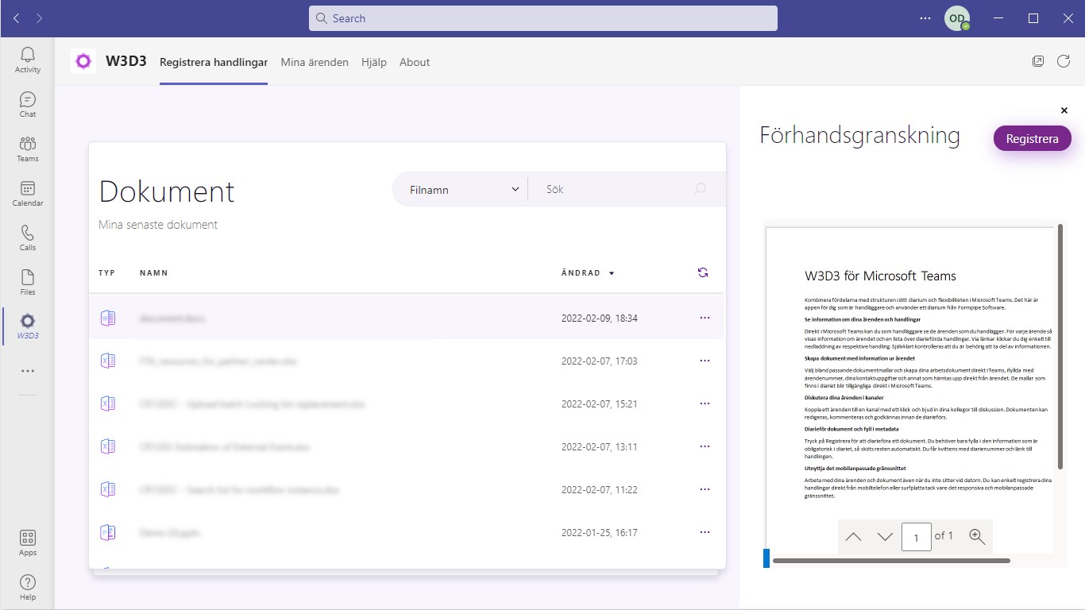Open Settings and more in the title bar
1085x610 pixels.
pos(925,18)
